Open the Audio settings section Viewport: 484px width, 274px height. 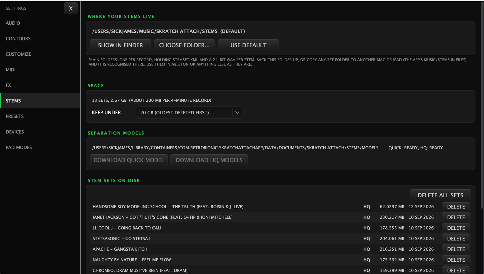(40, 23)
